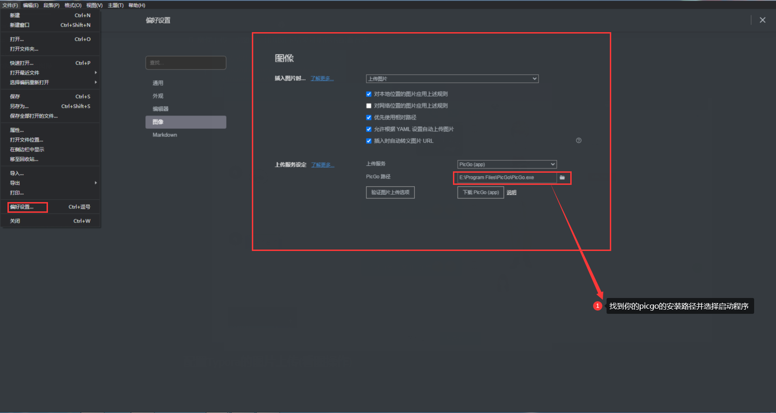This screenshot has height=413, width=776.
Task: Expand the 打开最近文件 submenu
Action: 50,73
